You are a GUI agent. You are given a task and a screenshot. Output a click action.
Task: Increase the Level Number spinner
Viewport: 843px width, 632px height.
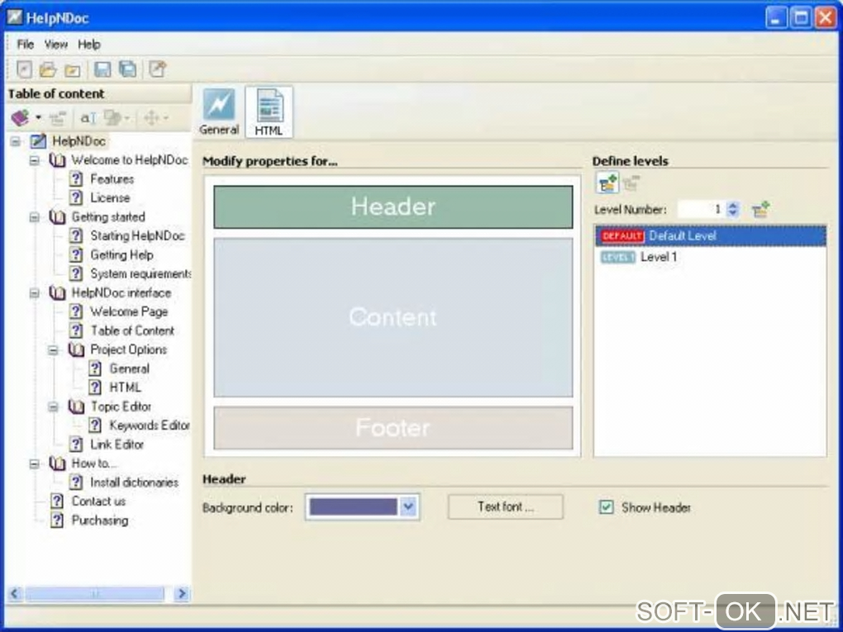pyautogui.click(x=732, y=205)
